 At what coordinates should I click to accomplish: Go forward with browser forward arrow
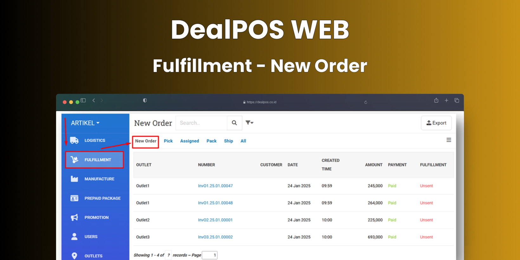(102, 101)
